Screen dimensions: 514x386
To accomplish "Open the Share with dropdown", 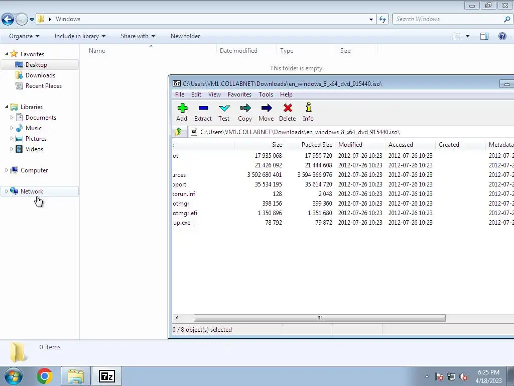I will coord(138,36).
